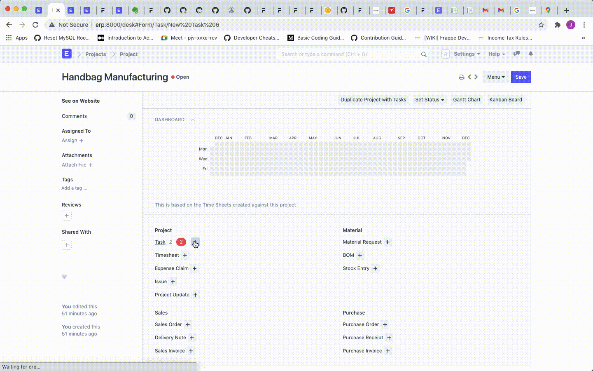Open the Set Status dropdown
The width and height of the screenshot is (593, 371).
pyautogui.click(x=430, y=99)
